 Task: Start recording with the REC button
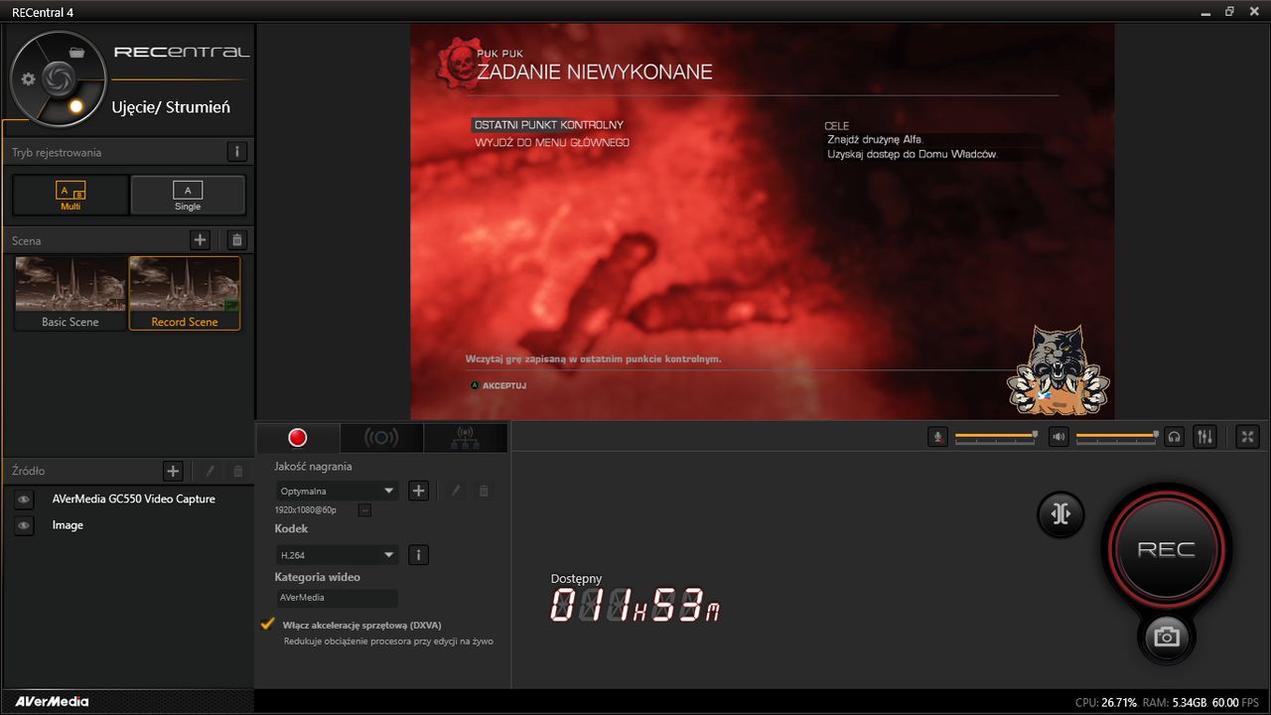(x=1167, y=549)
